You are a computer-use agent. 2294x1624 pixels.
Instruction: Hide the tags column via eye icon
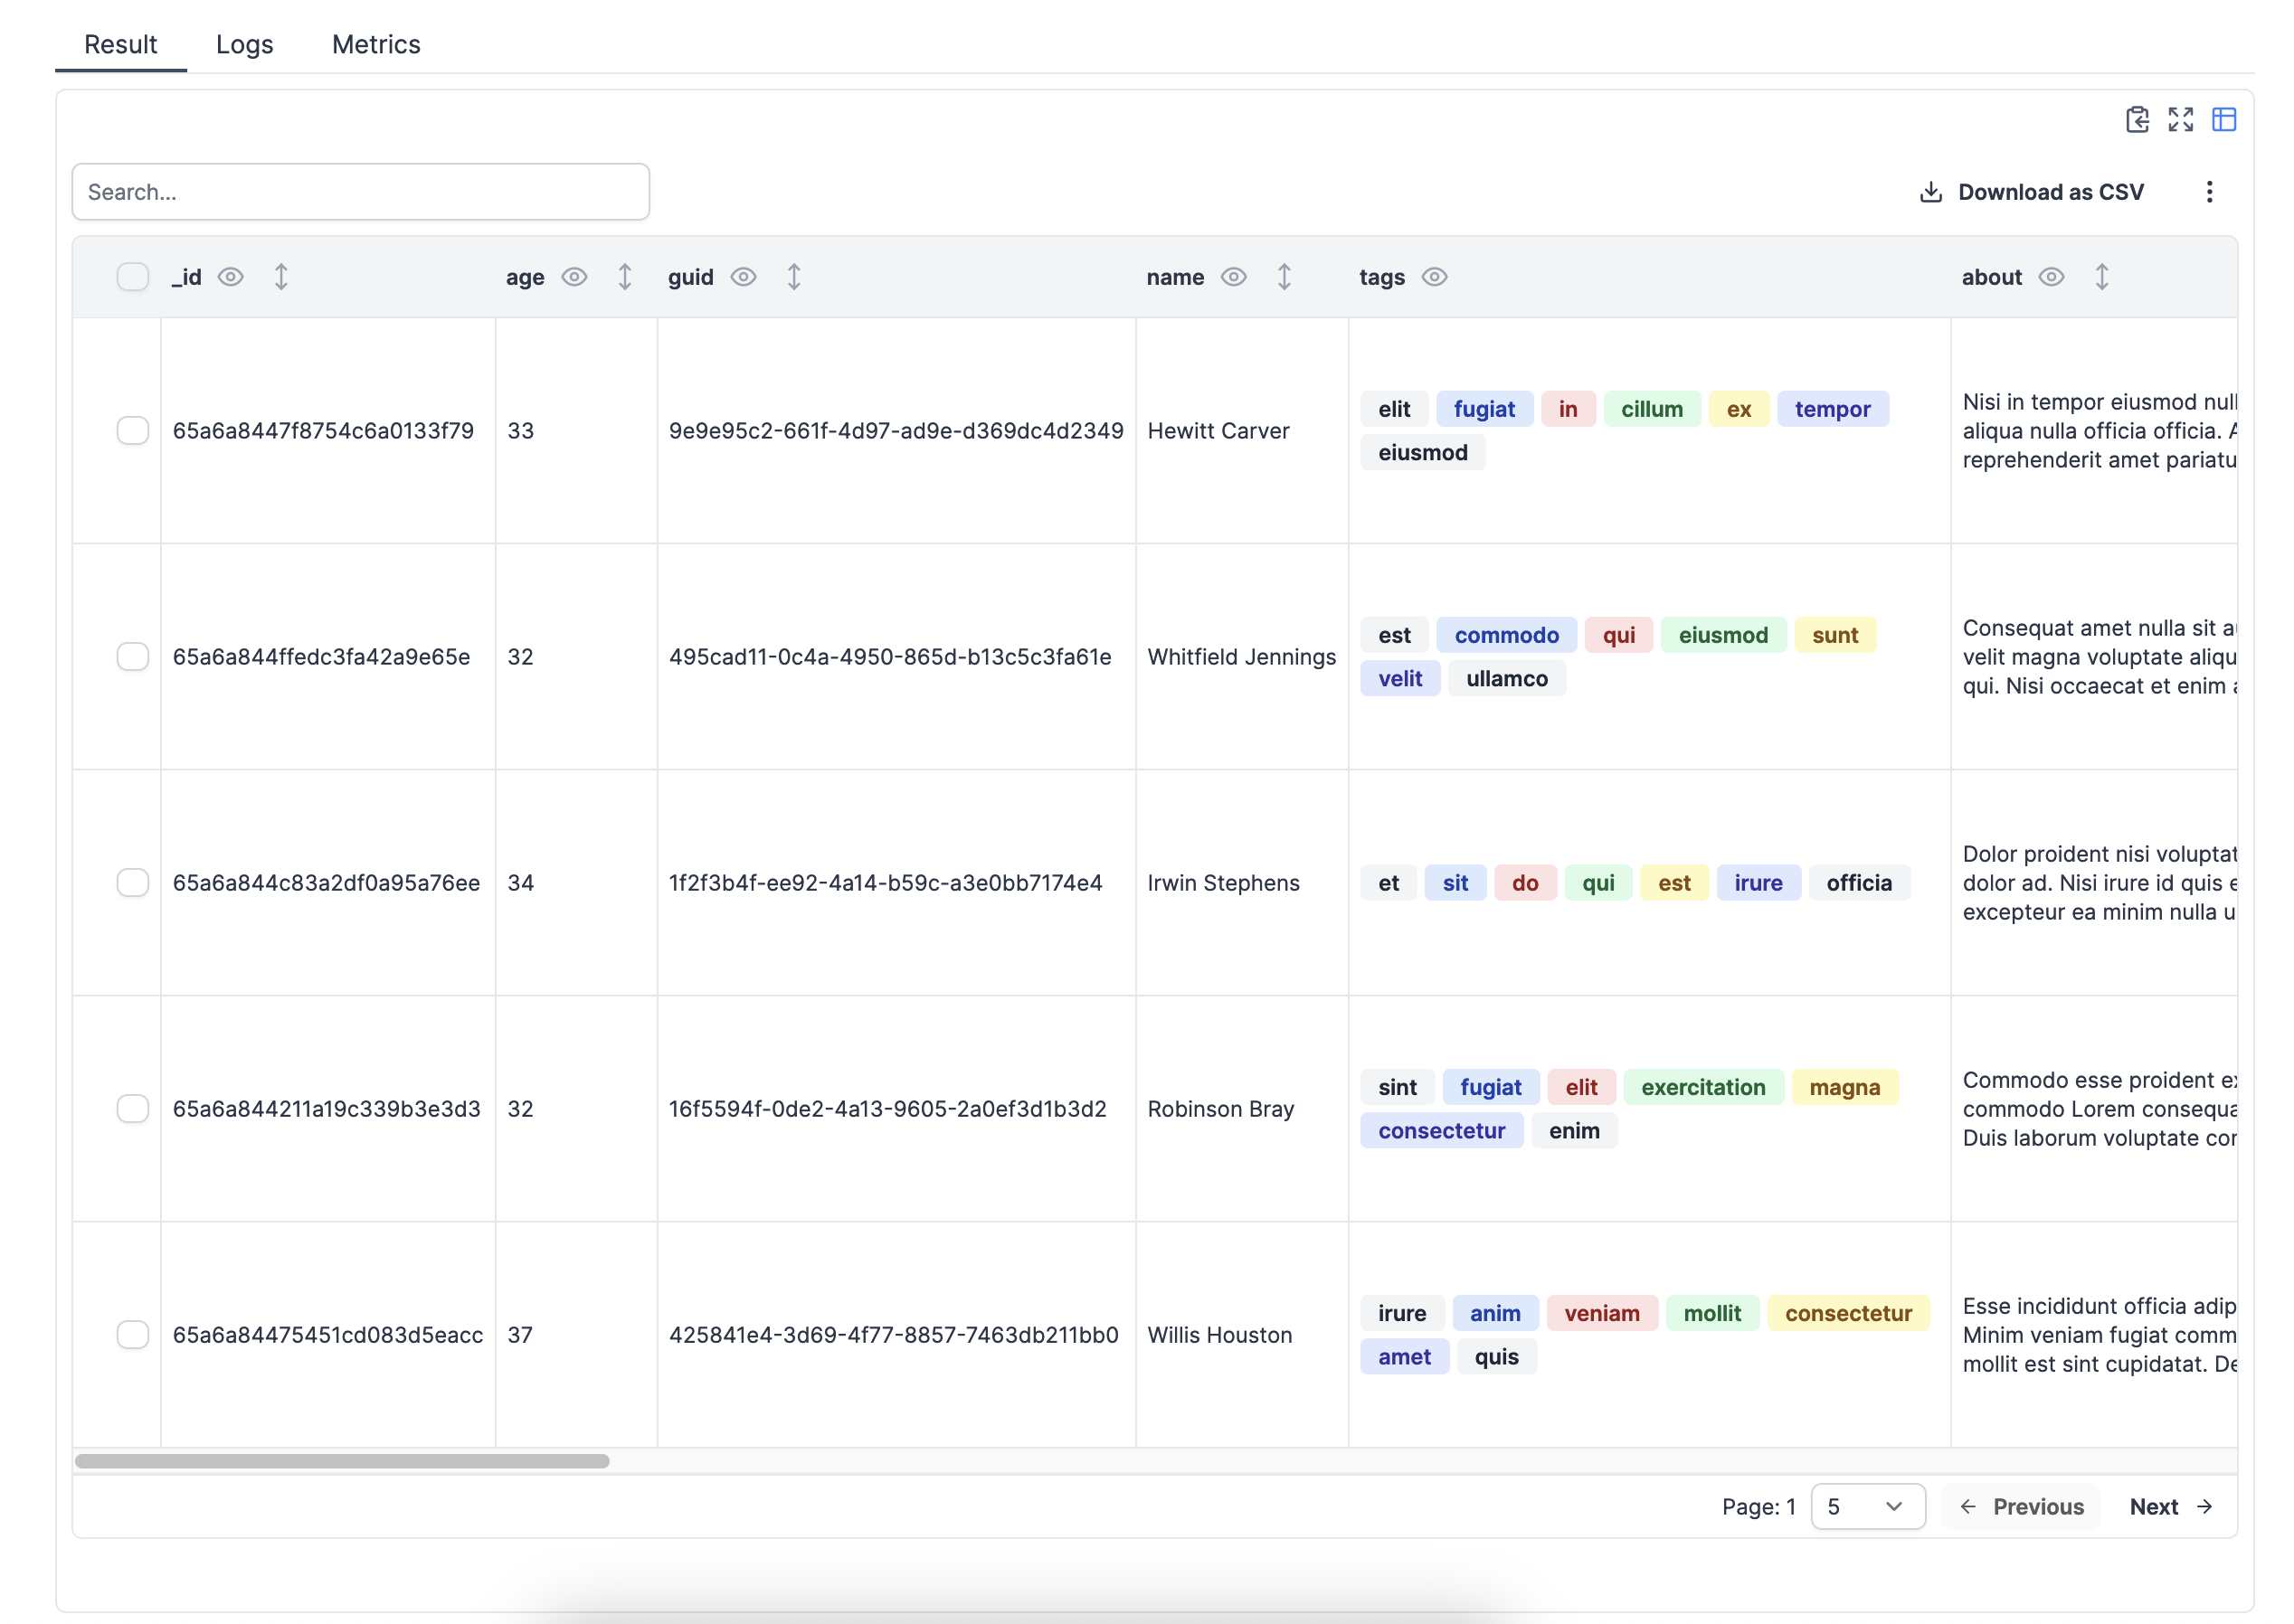pyautogui.click(x=1434, y=277)
